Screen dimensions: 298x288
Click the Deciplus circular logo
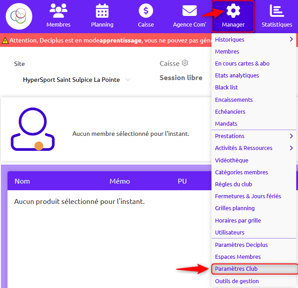19,16
